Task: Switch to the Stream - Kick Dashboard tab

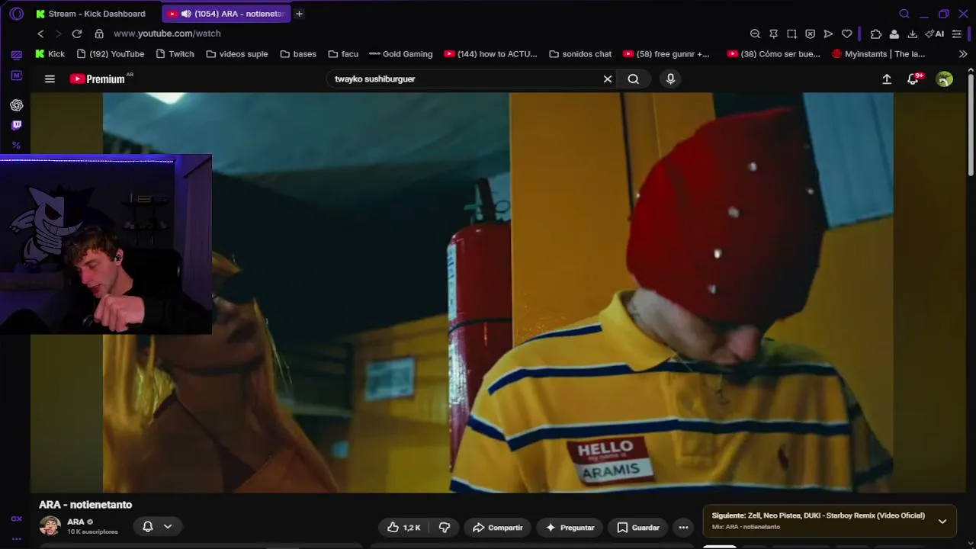Action: click(91, 14)
